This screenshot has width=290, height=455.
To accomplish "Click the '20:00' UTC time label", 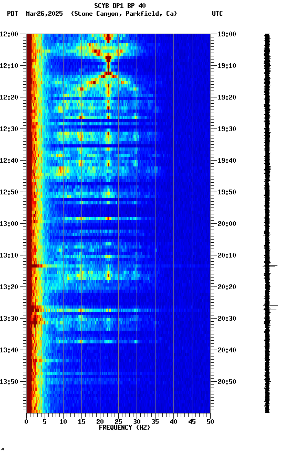I will (x=227, y=224).
